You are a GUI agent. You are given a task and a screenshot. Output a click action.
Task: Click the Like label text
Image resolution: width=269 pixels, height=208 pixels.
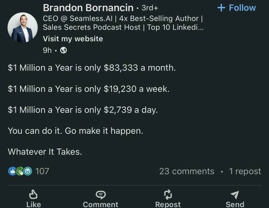(33, 205)
